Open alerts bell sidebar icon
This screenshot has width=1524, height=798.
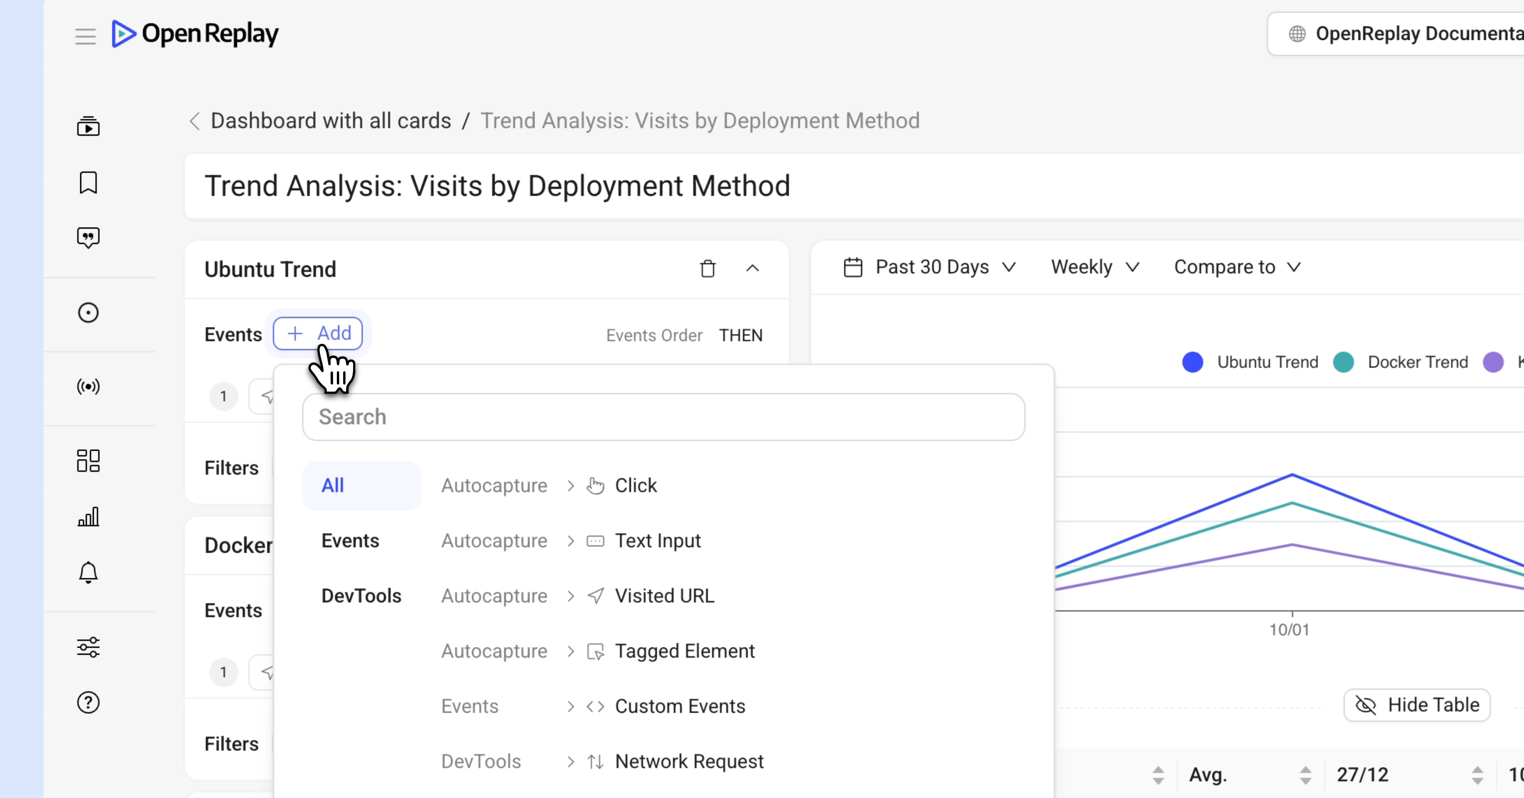[x=88, y=572]
